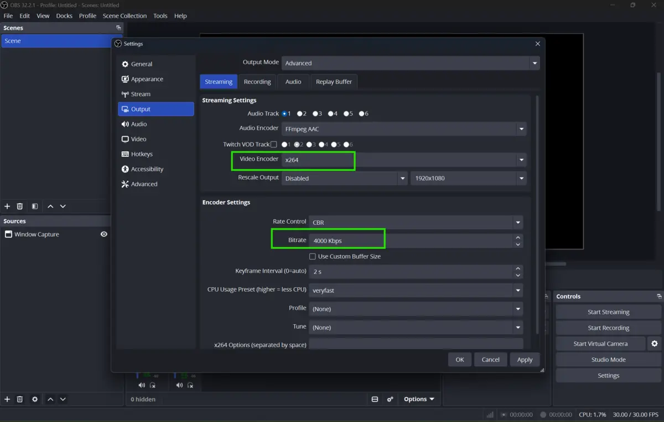Decrease Keyframe Interval with the stepper down arrow
The image size is (664, 422).
518,275
